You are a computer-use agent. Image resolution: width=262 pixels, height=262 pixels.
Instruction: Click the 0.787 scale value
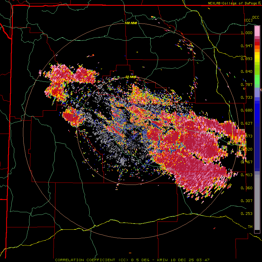(x=247, y=84)
